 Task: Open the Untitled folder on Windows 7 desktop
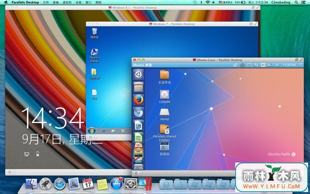(95, 74)
